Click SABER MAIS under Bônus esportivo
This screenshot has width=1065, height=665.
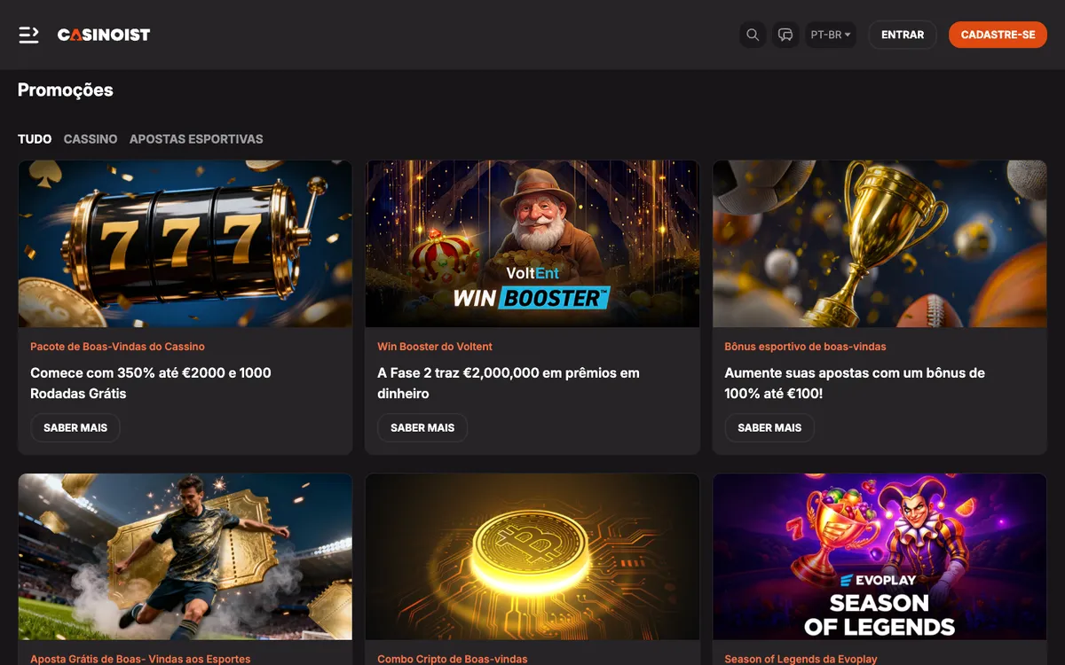tap(769, 427)
